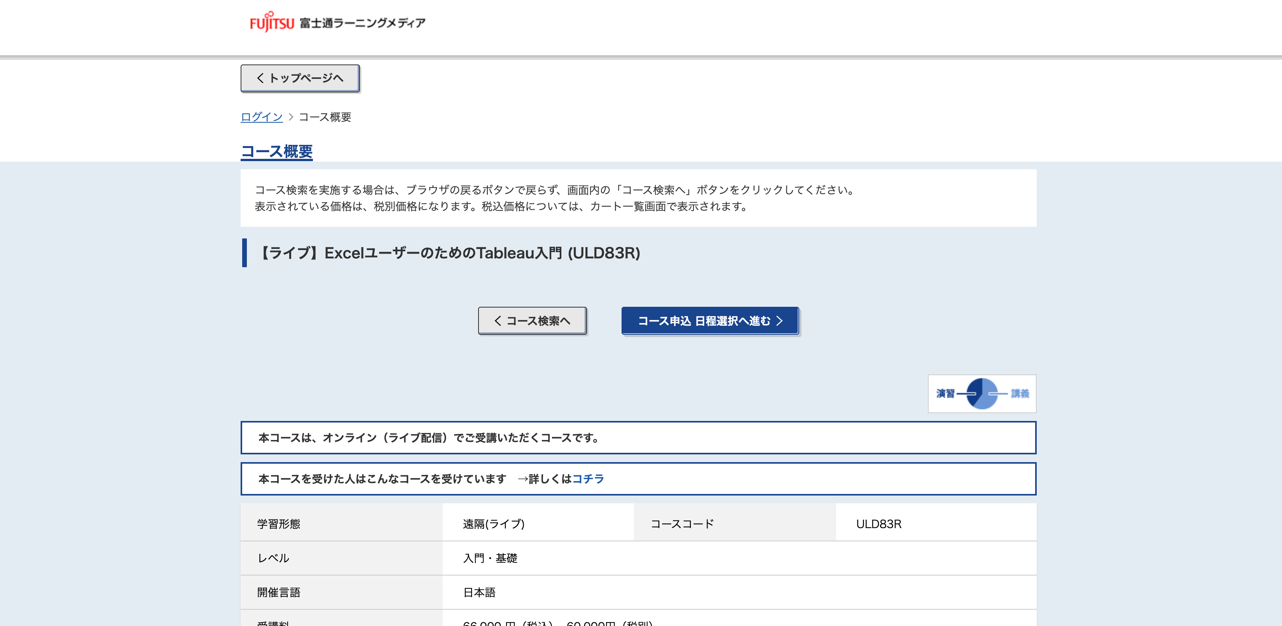
Task: Return with the コース検索へ button
Action: tap(532, 321)
